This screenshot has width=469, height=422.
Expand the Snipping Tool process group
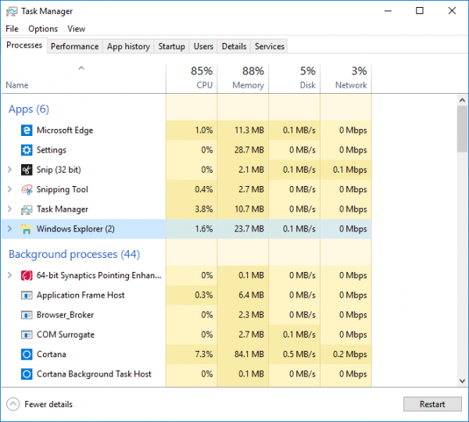pos(9,190)
